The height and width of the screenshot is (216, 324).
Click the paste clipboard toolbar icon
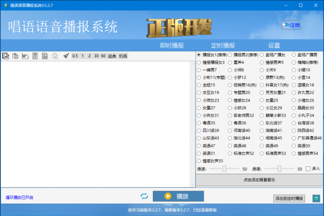(x=15, y=56)
